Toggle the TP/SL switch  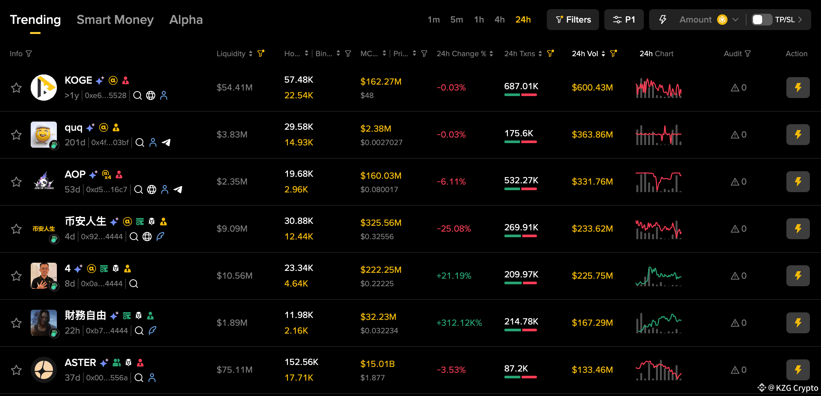[762, 20]
